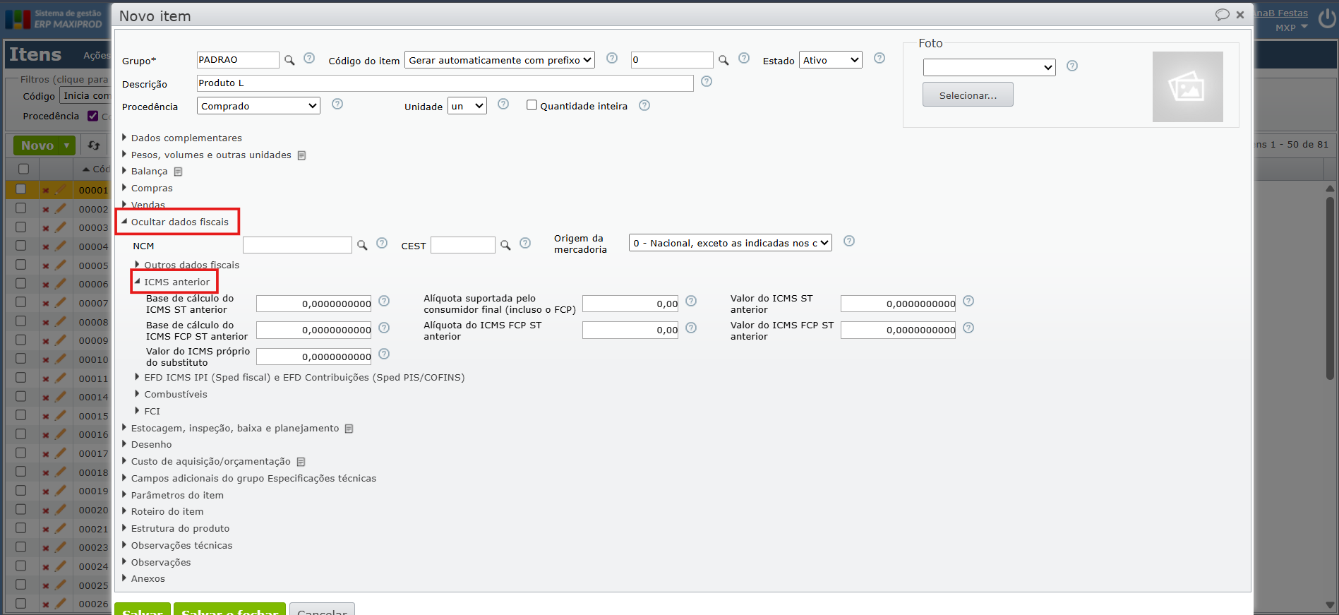Click the refresh icon beside Novo button
The width and height of the screenshot is (1339, 615).
[94, 145]
